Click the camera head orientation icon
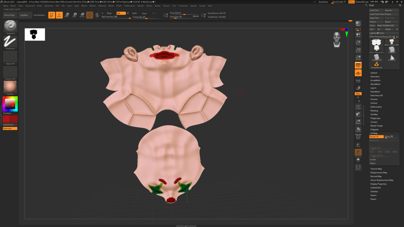Image resolution: width=404 pixels, height=227 pixels. [x=337, y=40]
